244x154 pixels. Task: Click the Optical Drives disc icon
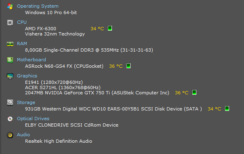[x=10, y=119]
